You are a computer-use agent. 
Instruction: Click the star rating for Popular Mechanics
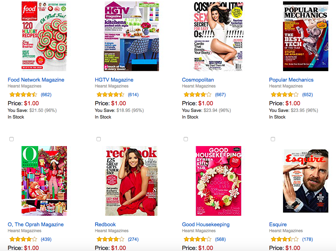(x=284, y=94)
